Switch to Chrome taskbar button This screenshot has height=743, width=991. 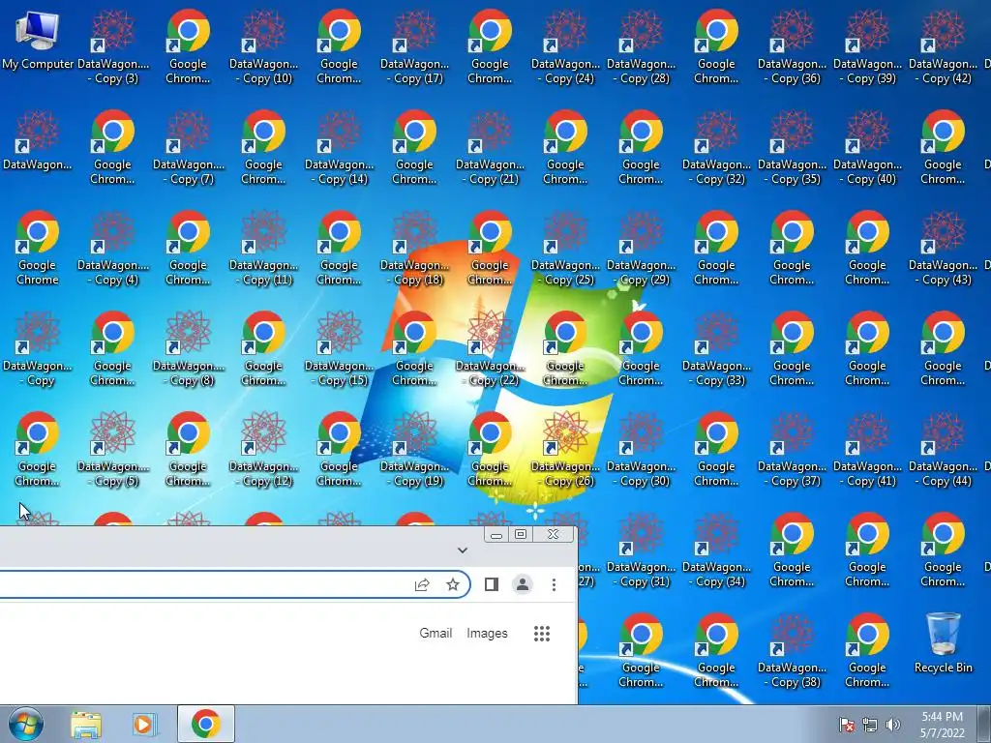(206, 724)
